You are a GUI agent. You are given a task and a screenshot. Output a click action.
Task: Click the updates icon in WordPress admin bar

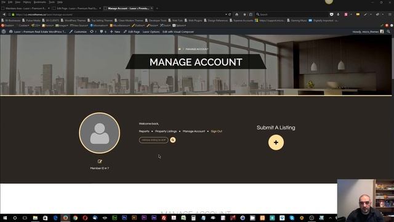(x=93, y=31)
